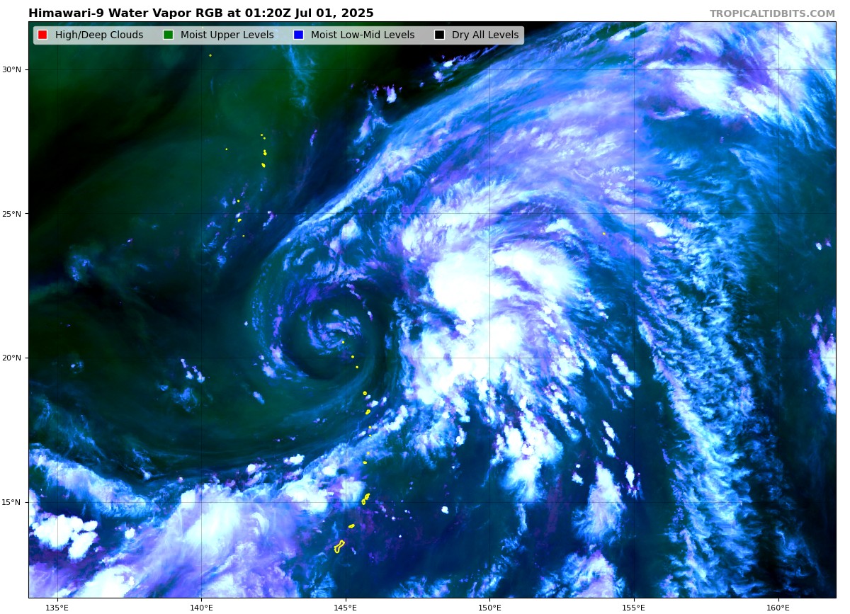
Task: Click the 'High/Deep Clouds' legend label
Action: click(99, 35)
